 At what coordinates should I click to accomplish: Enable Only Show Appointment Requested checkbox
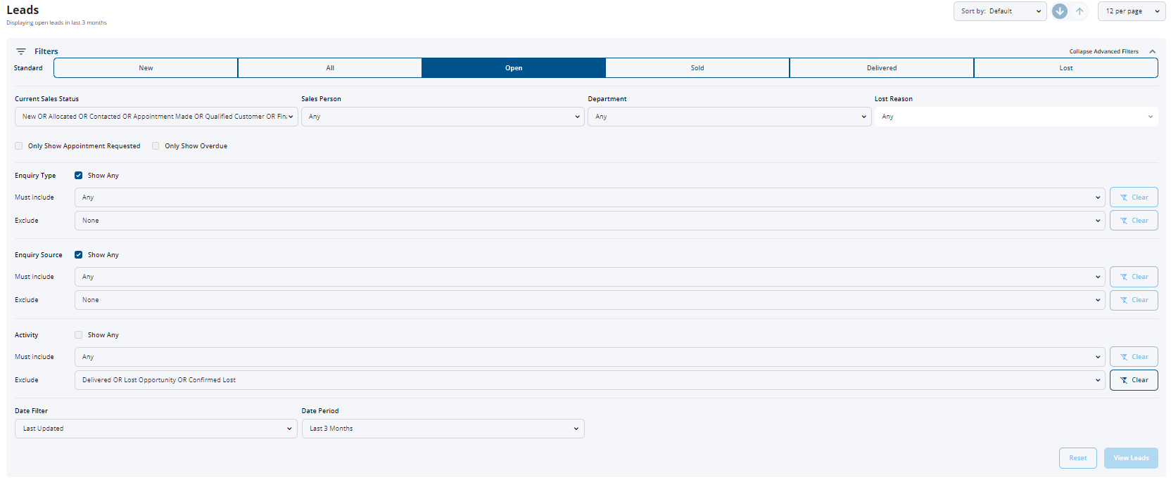[19, 146]
